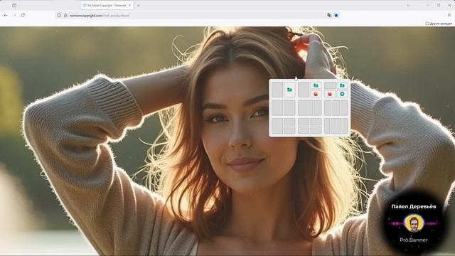Select empty top-left zone of four-quadrant suggested layout

[330, 85]
